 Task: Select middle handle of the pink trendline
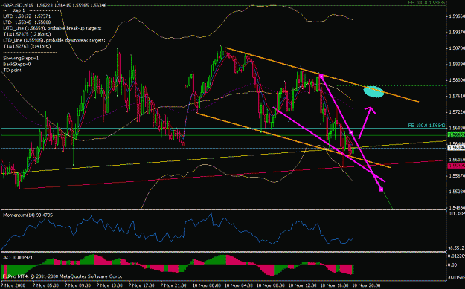tap(351, 133)
